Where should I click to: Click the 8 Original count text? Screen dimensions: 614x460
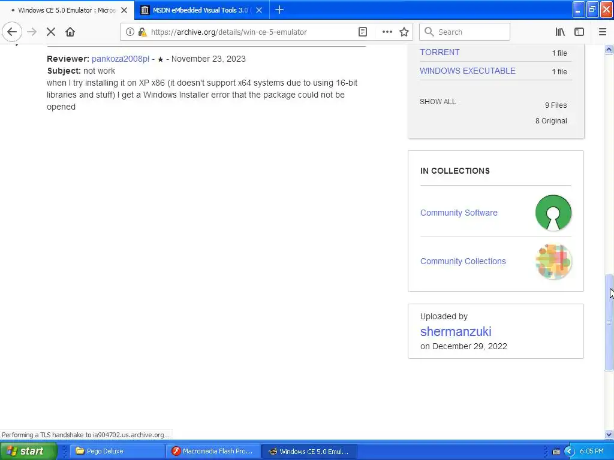(x=551, y=121)
